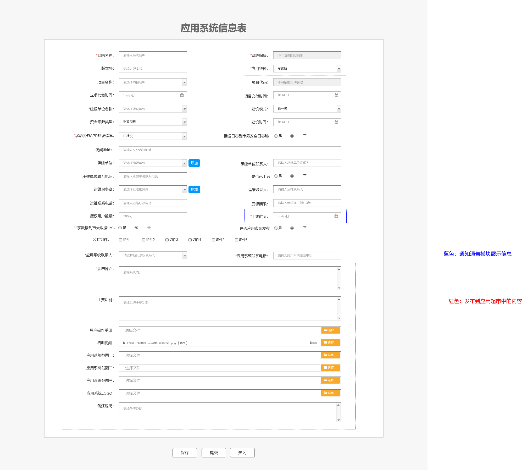
Task: Click the 提交 button
Action: coord(214,453)
